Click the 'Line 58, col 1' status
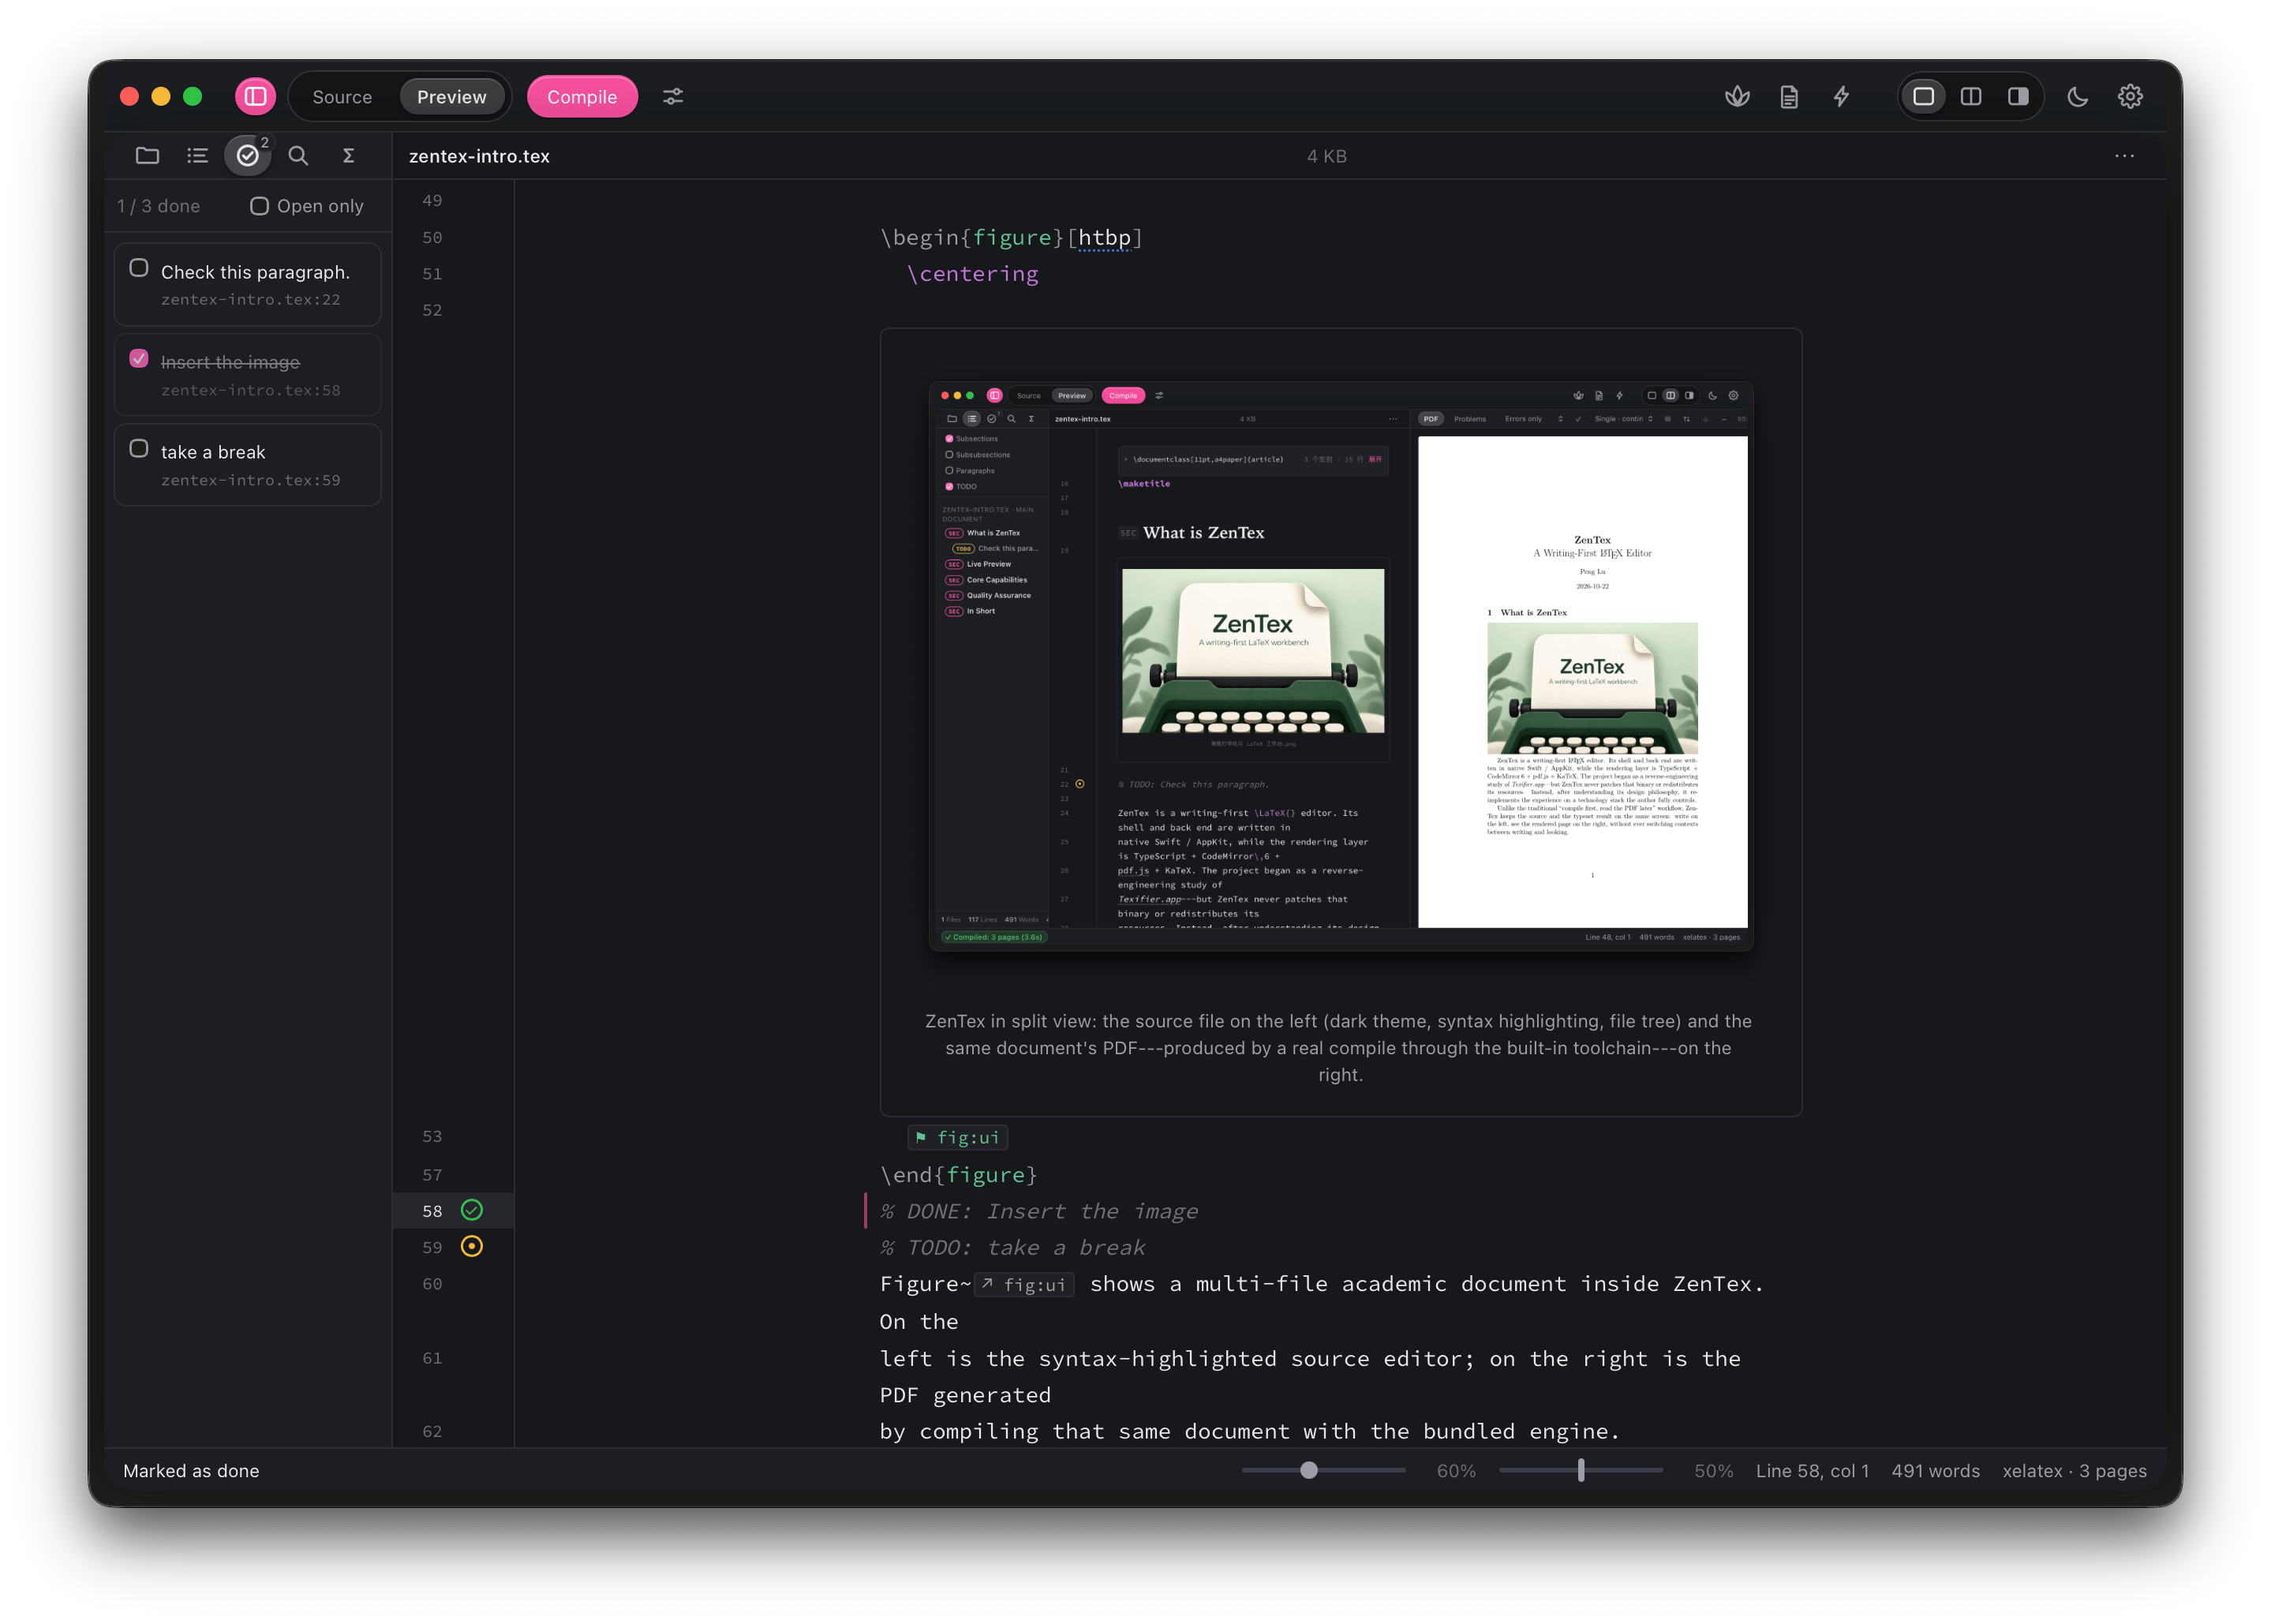 [1812, 1471]
